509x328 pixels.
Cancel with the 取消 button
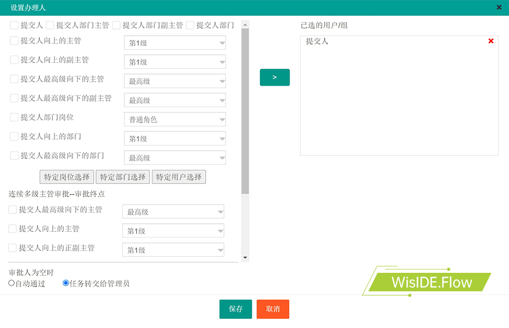273,309
